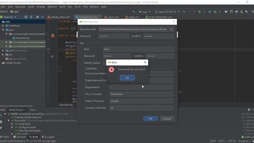Click the Alias field containing key1
This screenshot has height=143, width=254.
(139, 49)
